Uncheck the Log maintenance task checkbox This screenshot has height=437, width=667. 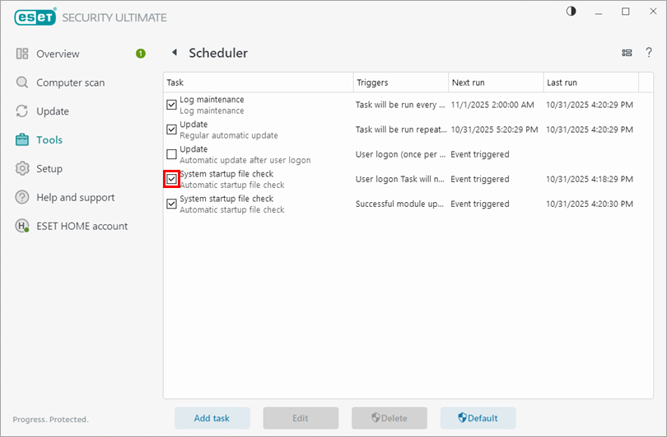pos(172,105)
